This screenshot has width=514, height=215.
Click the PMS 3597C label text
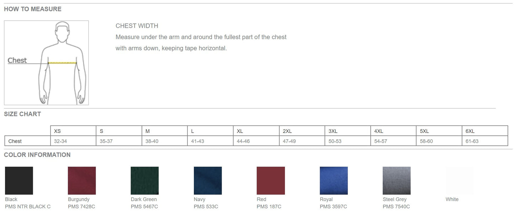pyautogui.click(x=333, y=206)
